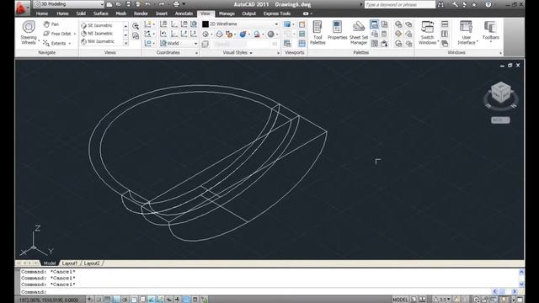
Task: Click the binoculars search icon
Action: click(440, 4)
